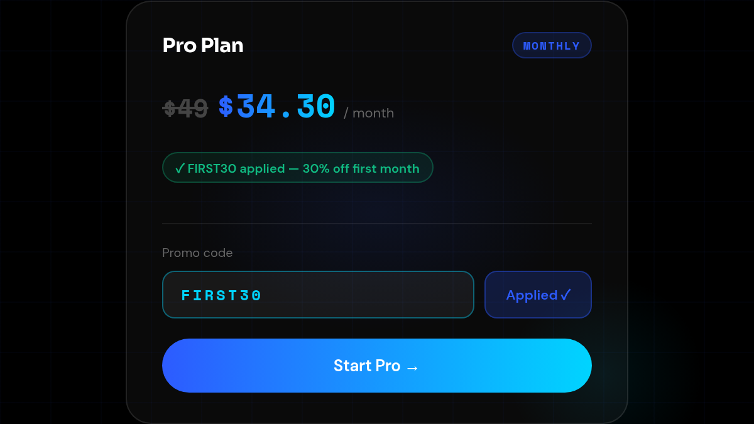
Task: Toggle the Applied state of the promo code
Action: click(538, 295)
